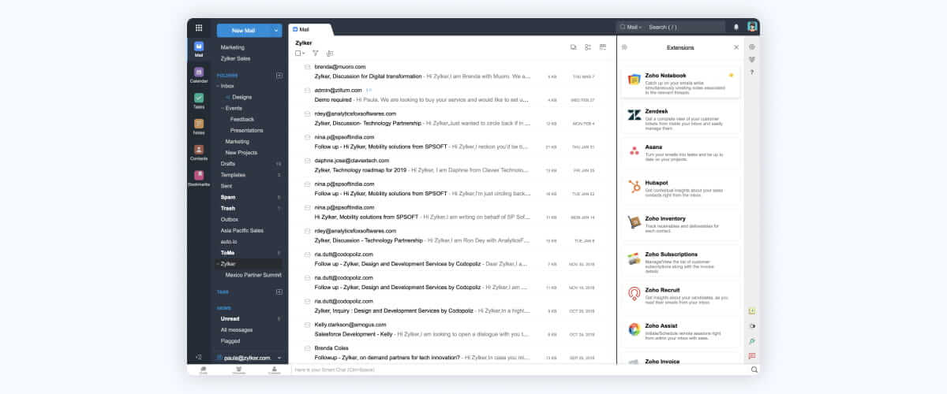This screenshot has height=394, width=947.
Task: Open the Zoho Assist extension icon
Action: [x=634, y=329]
